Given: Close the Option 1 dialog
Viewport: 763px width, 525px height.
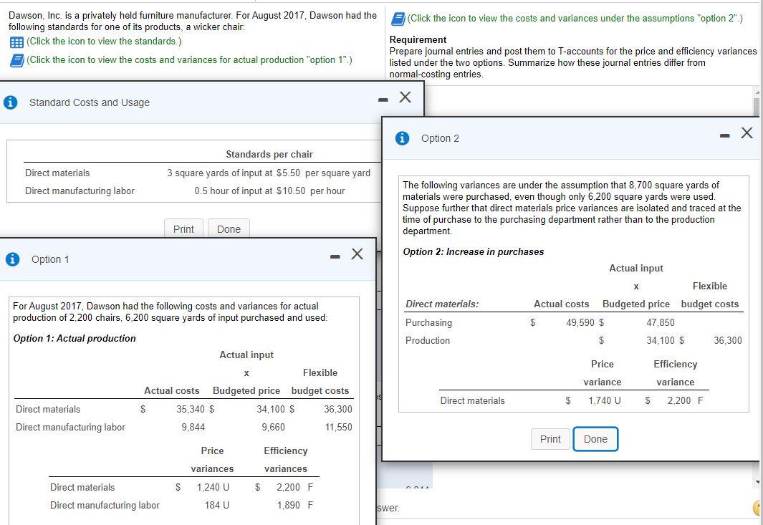Looking at the screenshot, I should click(357, 254).
